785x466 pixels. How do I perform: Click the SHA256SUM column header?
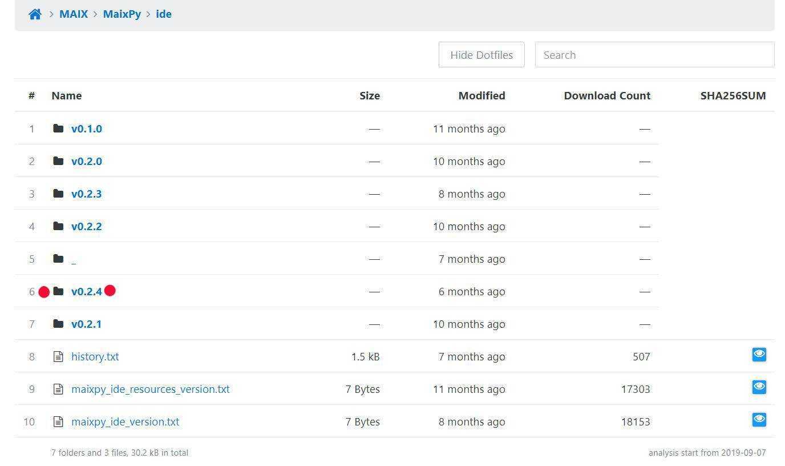733,96
